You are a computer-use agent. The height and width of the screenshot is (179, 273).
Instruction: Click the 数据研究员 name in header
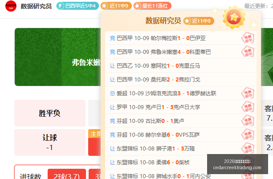pyautogui.click(x=36, y=6)
